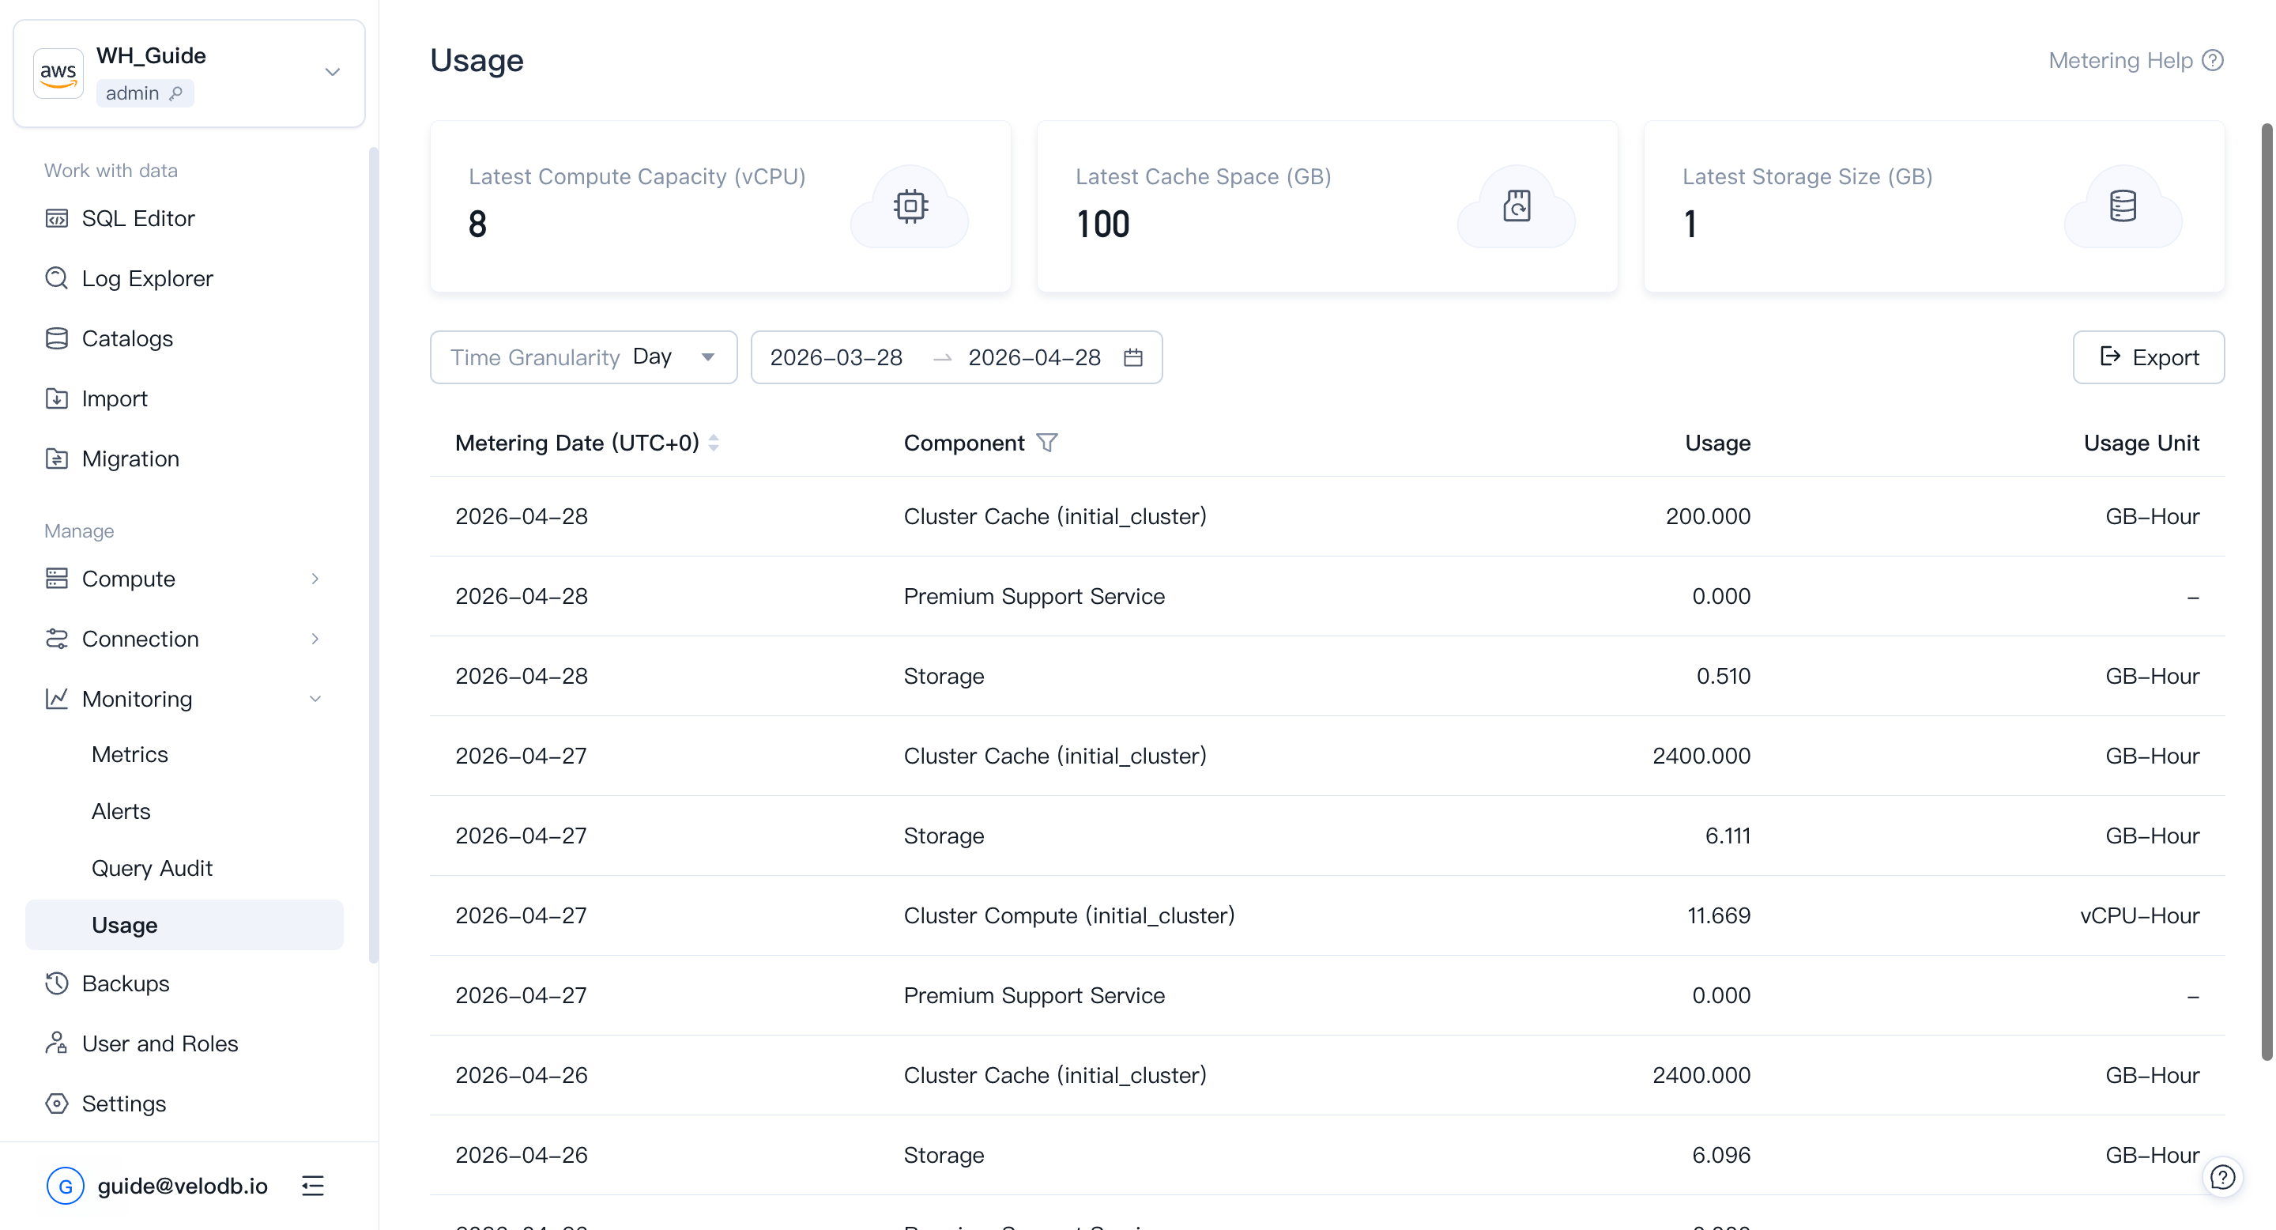2276x1230 pixels.
Task: Click the Component column filter icon
Action: [1047, 443]
